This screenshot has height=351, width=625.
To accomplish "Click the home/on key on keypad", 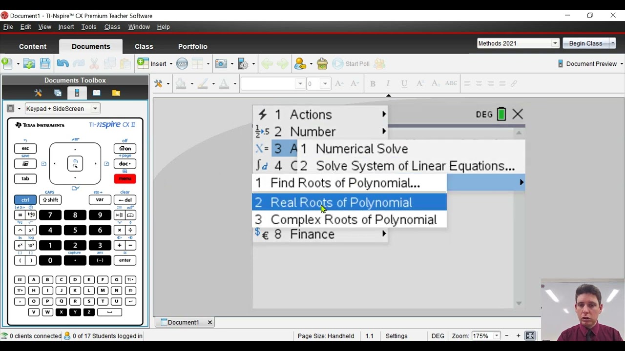I will pos(125,148).
